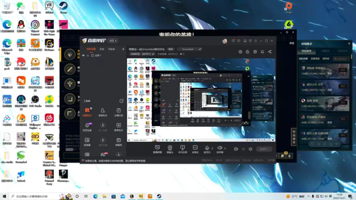356x200 pixels.
Task: Switch to the second scene tab
Action: 102,49
